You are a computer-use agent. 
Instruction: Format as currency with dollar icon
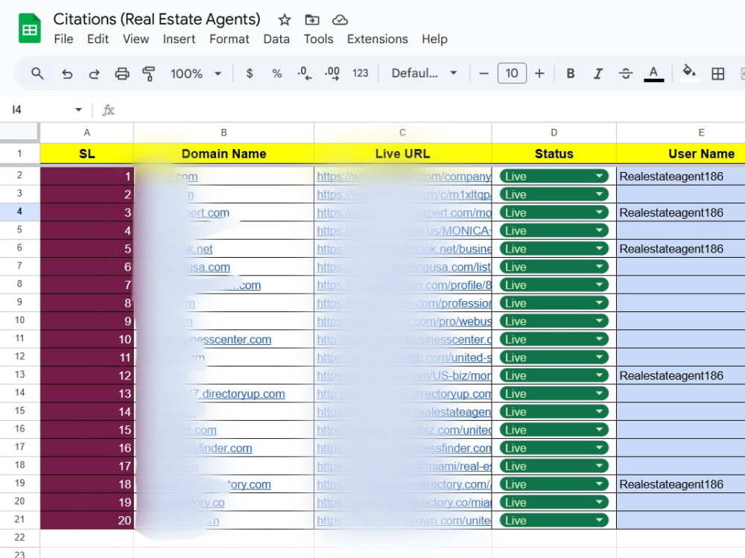250,74
